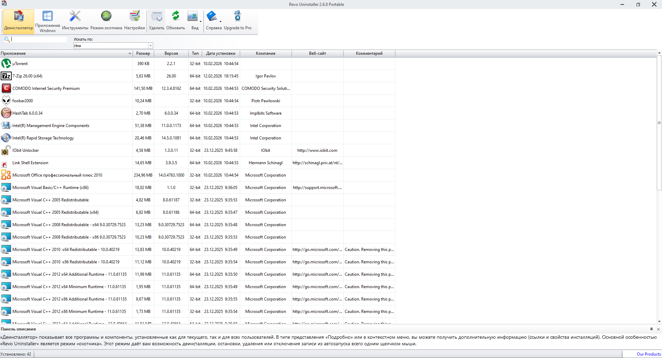Viewport: 662px width, 358px height.
Task: Open the Инструменты (Tools) wrench icon
Action: 75,21
